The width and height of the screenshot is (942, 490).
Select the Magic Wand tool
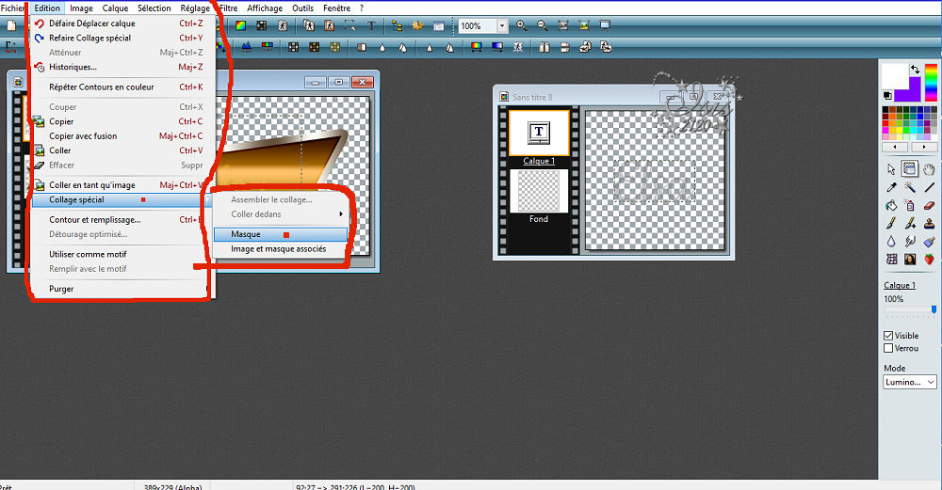pos(910,187)
